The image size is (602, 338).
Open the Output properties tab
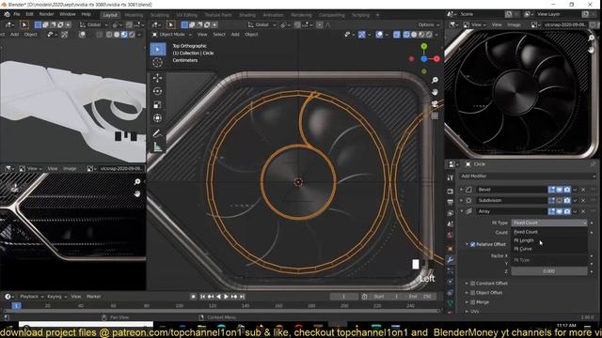[450, 202]
